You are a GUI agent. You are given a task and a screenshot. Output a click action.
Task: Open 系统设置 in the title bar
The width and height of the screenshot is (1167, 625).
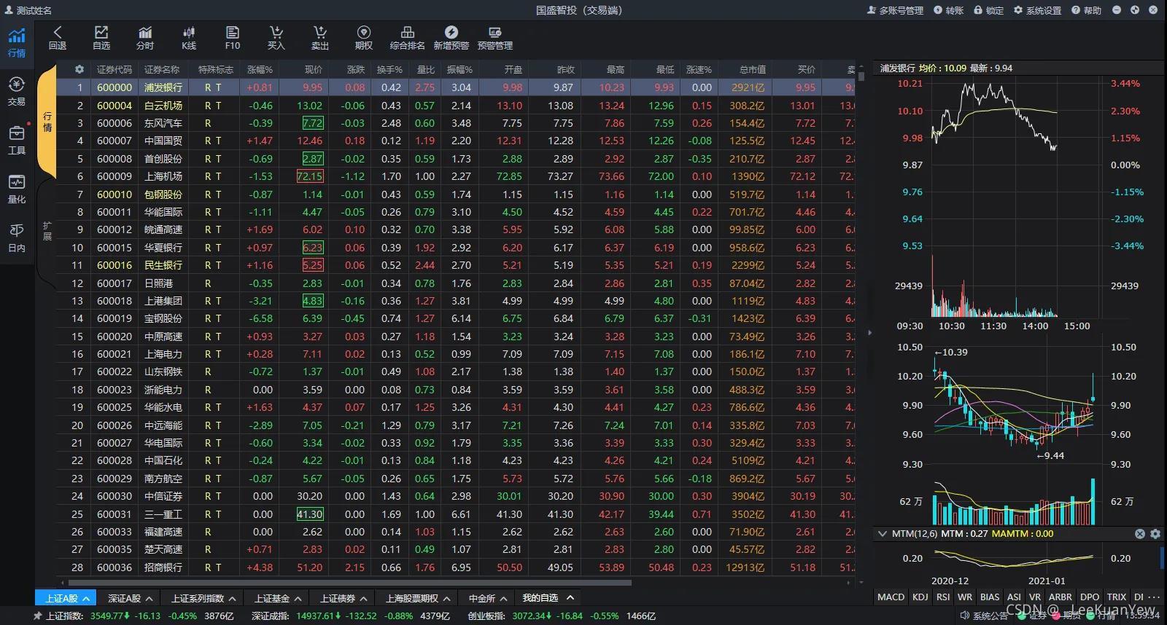[1037, 10]
